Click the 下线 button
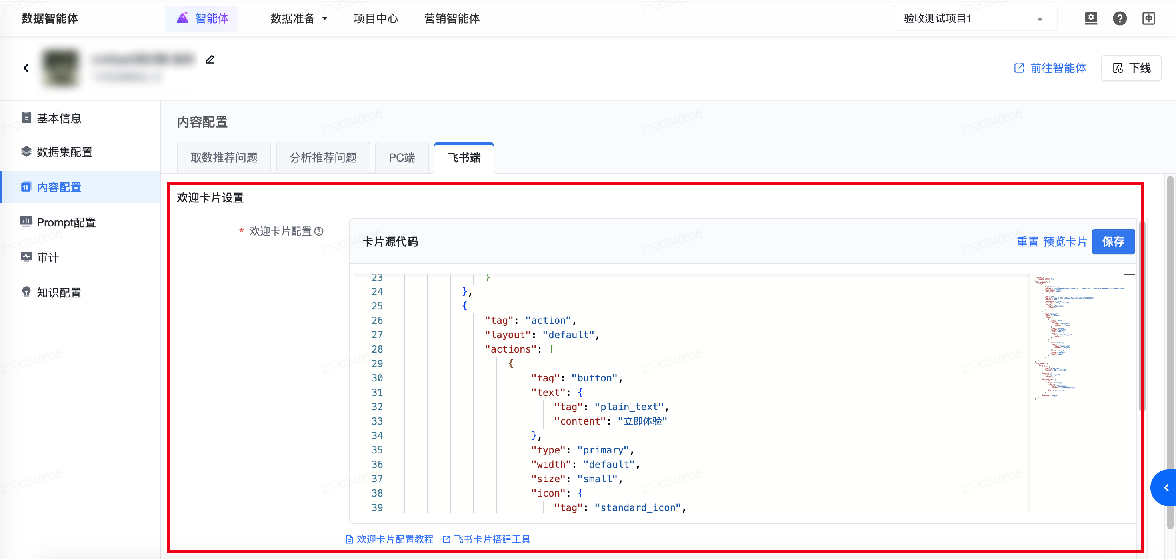 [1131, 68]
